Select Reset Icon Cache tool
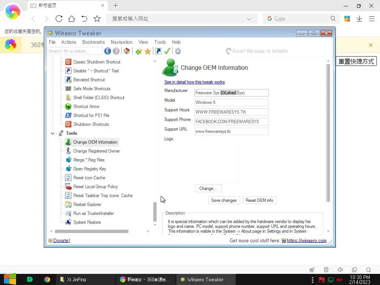 tap(89, 178)
